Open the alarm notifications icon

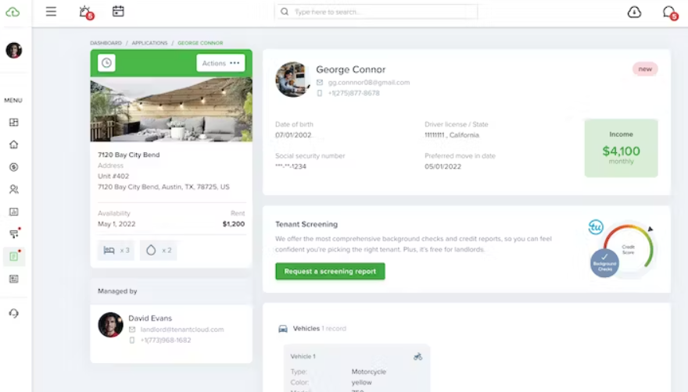point(85,12)
